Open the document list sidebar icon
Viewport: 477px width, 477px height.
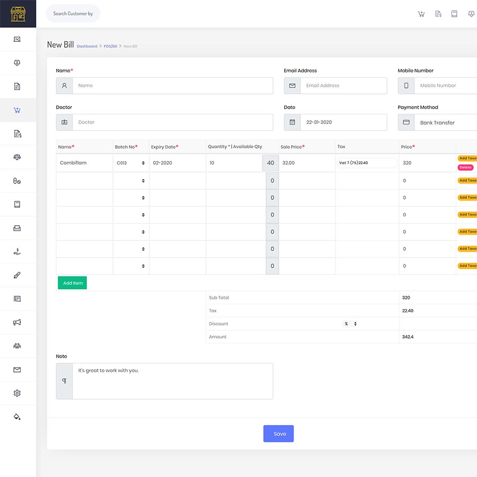[17, 86]
